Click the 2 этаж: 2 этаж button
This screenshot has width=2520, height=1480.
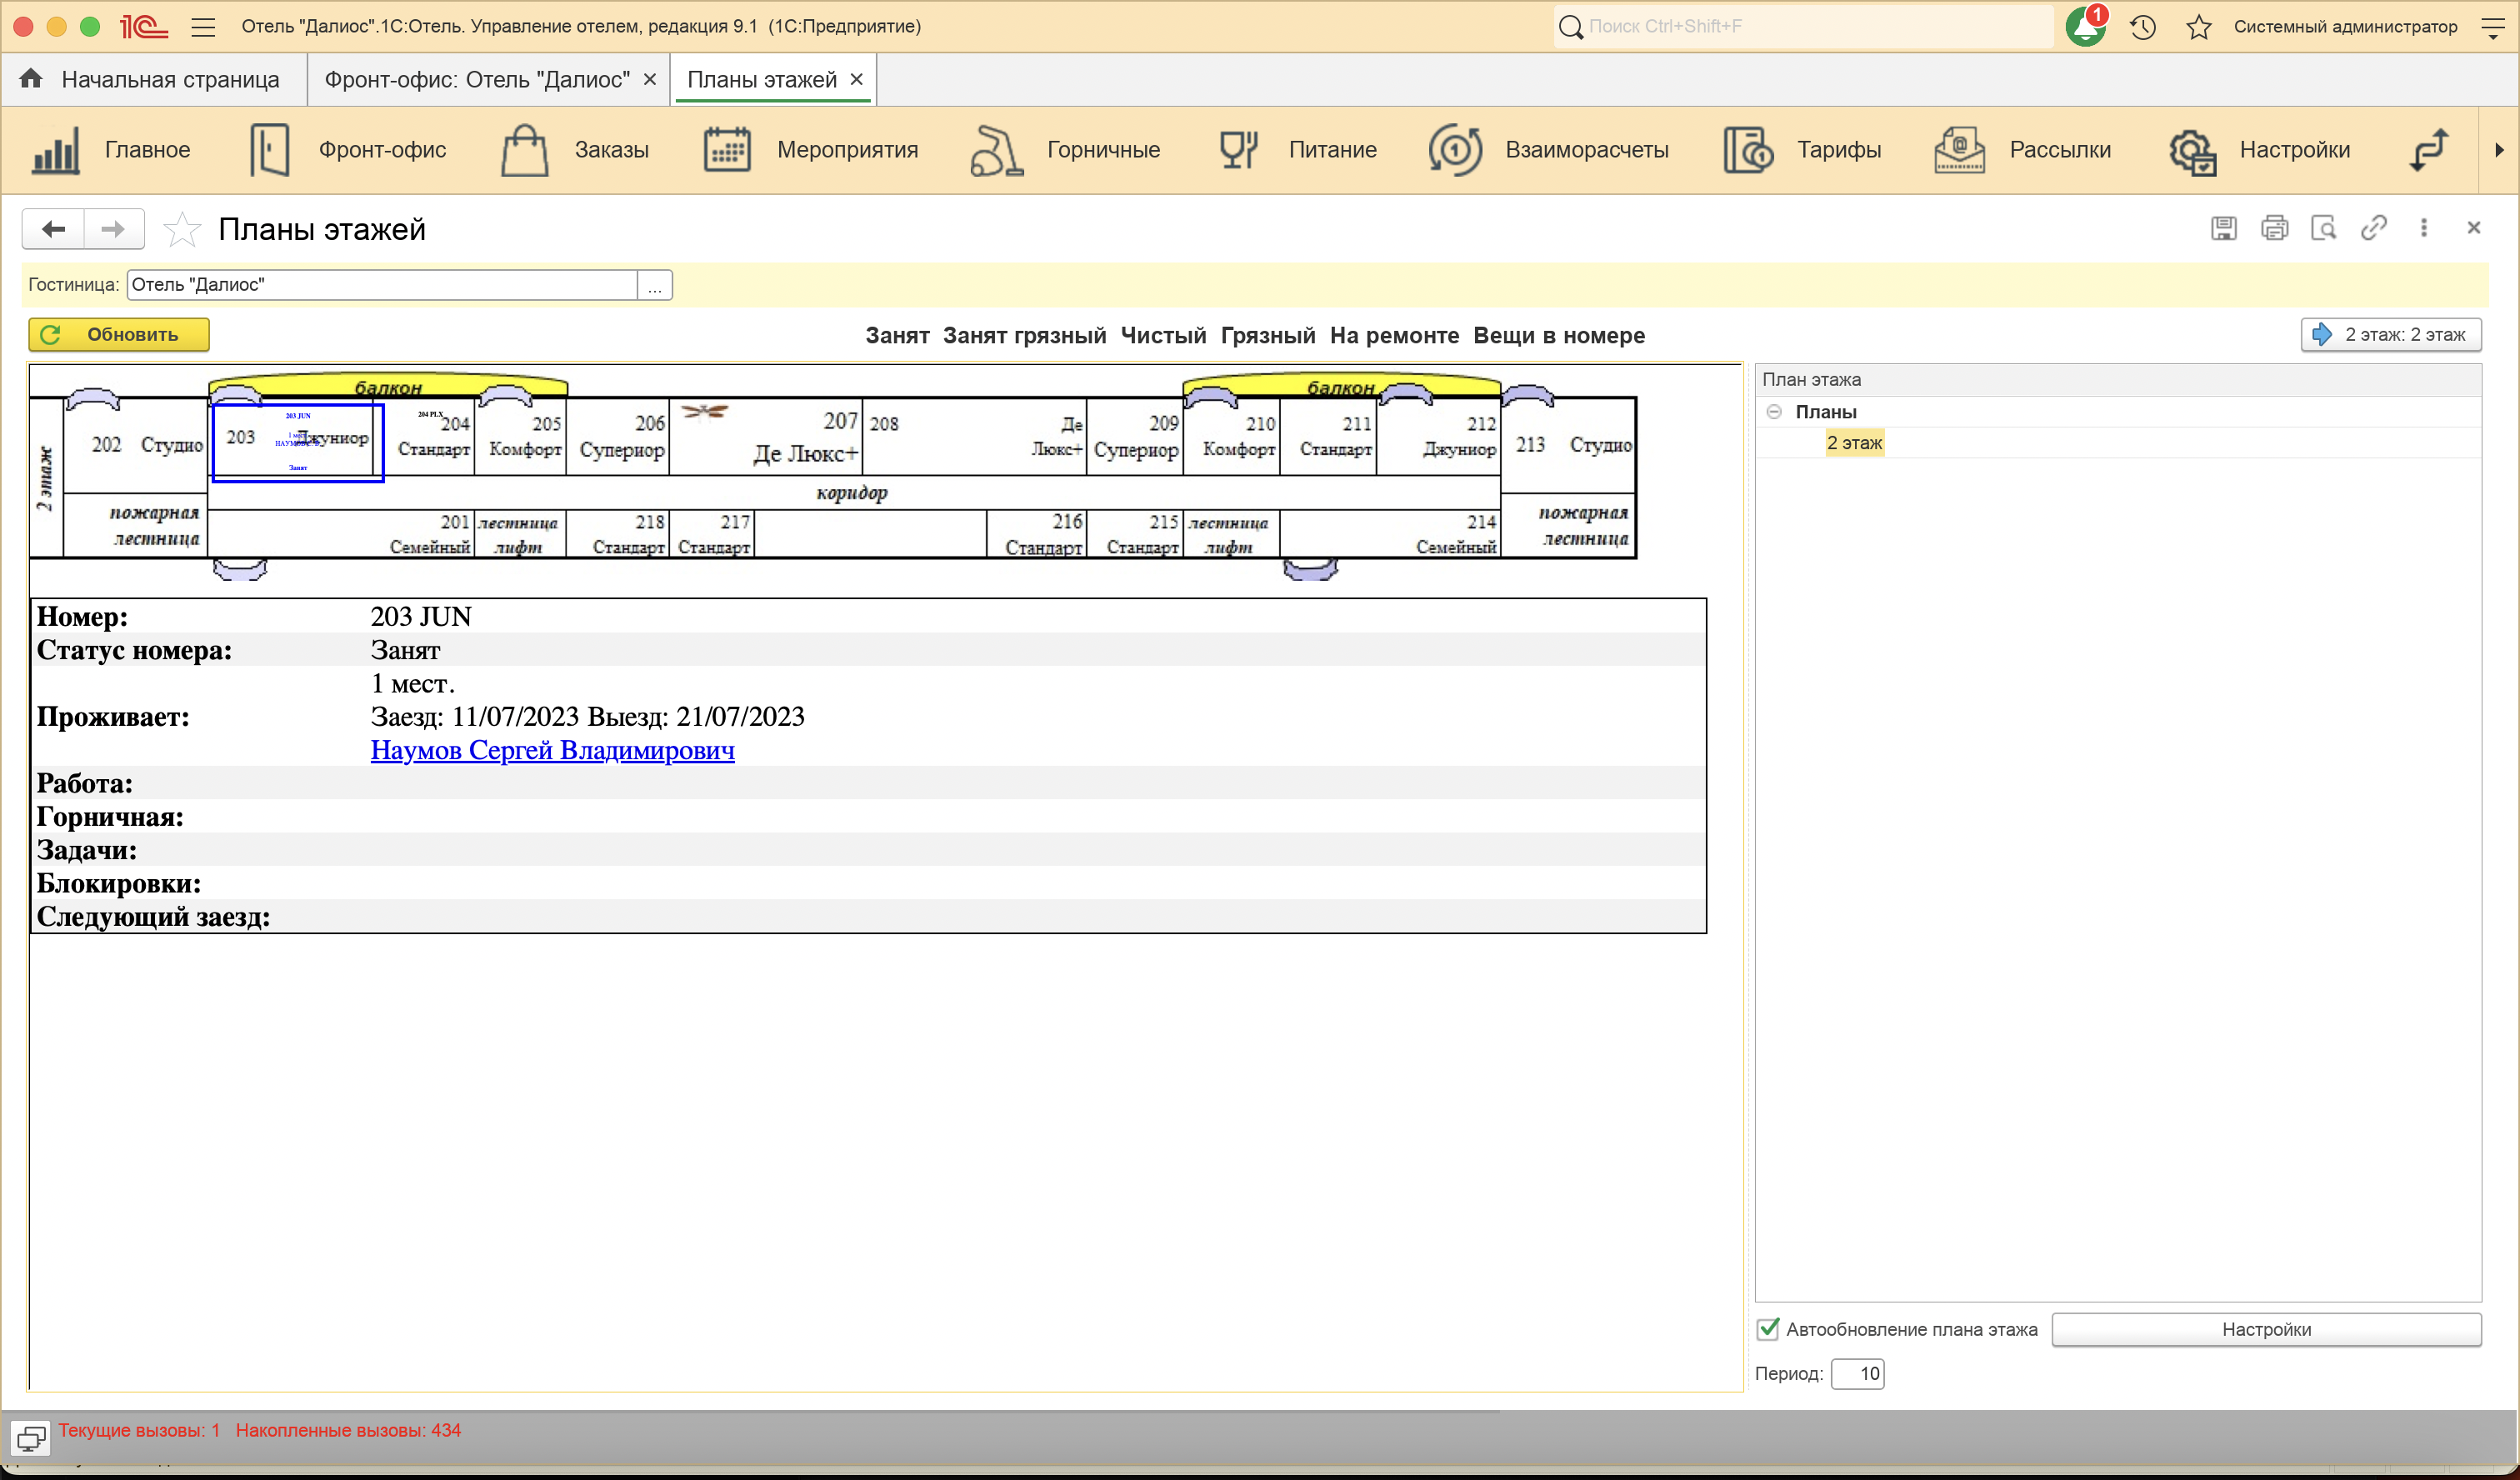coord(2391,335)
